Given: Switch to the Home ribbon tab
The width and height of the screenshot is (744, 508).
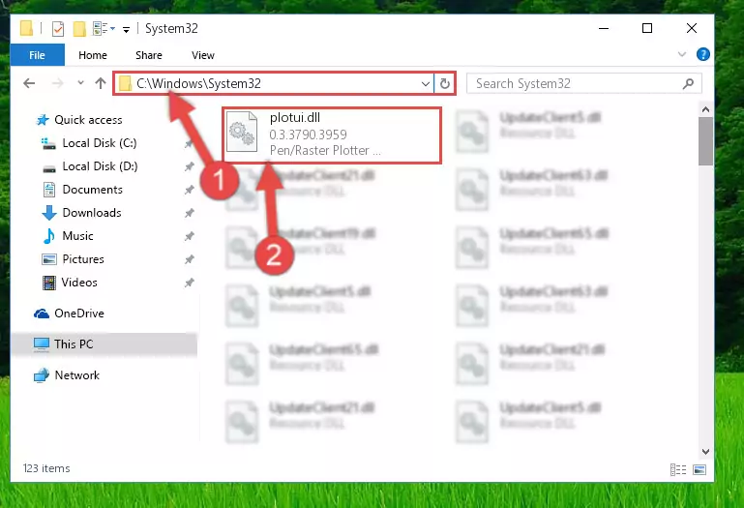Looking at the screenshot, I should (93, 55).
